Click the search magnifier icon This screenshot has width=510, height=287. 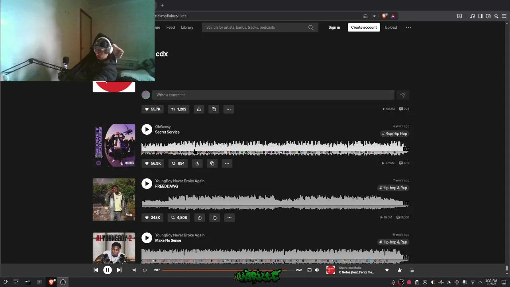tap(311, 28)
